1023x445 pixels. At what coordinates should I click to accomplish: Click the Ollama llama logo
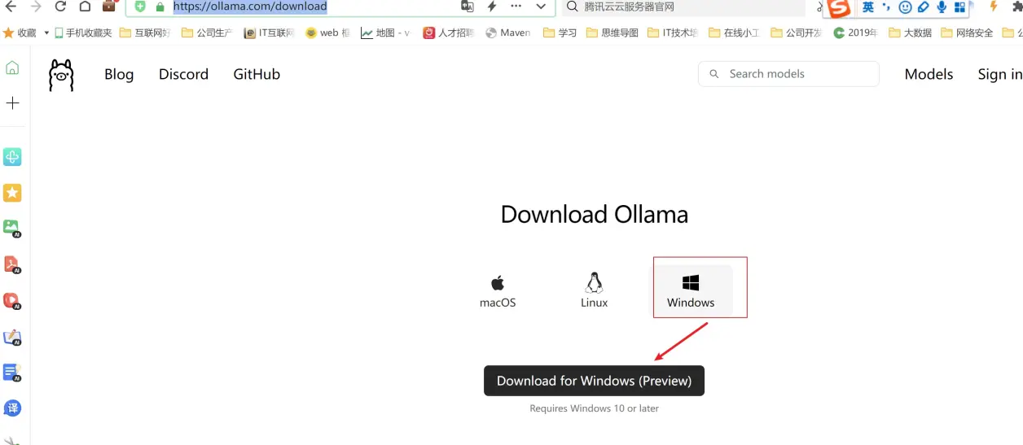coord(61,75)
